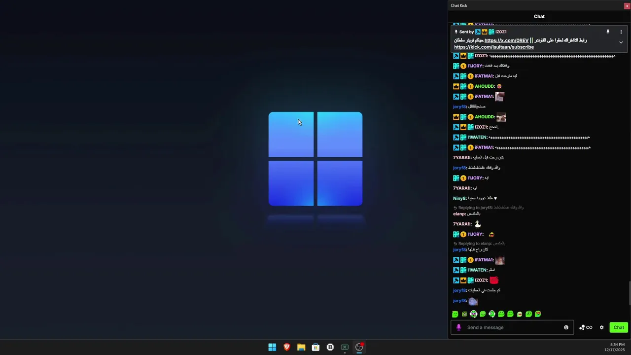Pick the winking green emote in quick row
Screen dimensions: 631x355
pos(528,314)
